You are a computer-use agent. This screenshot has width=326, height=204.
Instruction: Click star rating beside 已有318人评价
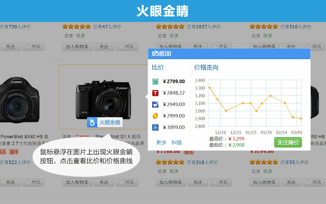tap(170, 162)
